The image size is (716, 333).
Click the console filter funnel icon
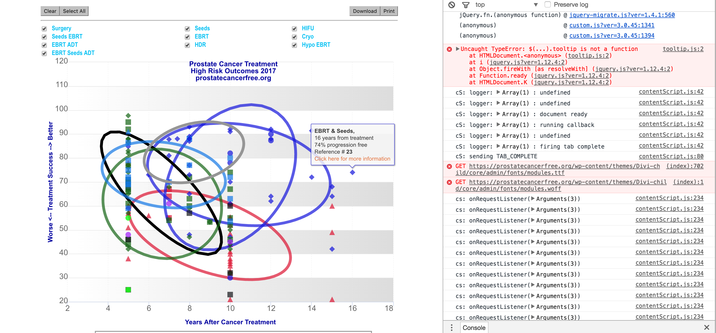coord(466,5)
